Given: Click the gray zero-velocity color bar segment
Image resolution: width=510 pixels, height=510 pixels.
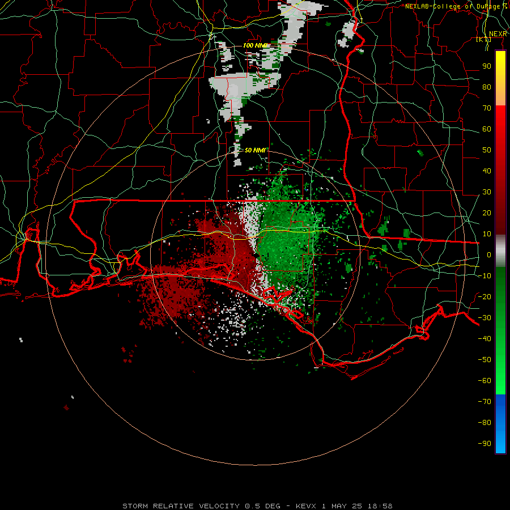Looking at the screenshot, I should tap(500, 251).
